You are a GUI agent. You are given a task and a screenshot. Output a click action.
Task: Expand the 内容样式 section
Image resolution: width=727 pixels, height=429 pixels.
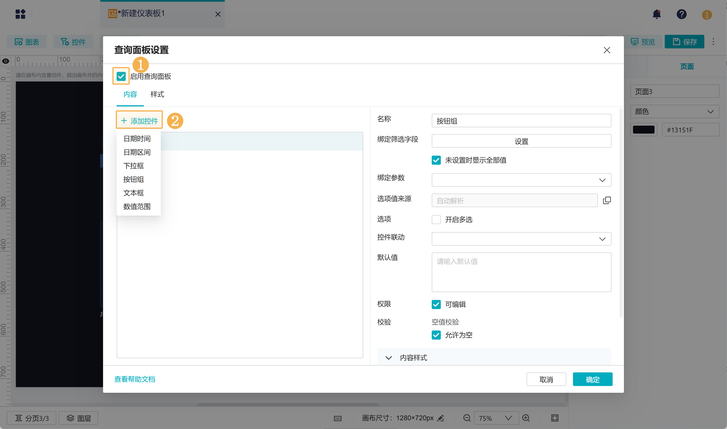(x=389, y=358)
